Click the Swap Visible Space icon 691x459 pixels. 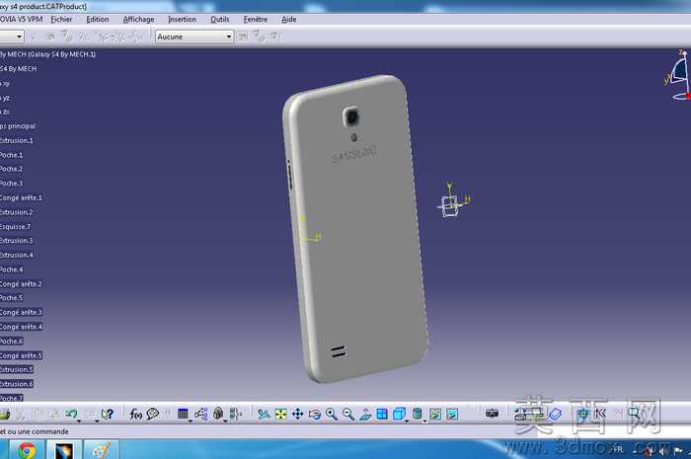(x=452, y=414)
